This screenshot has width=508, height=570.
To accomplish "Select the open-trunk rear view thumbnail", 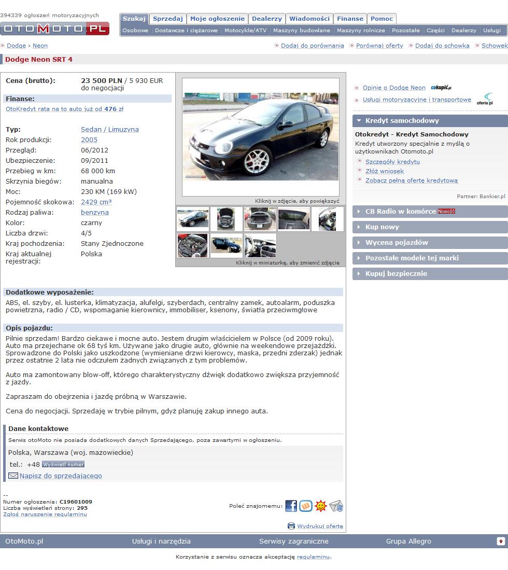I will (x=260, y=219).
